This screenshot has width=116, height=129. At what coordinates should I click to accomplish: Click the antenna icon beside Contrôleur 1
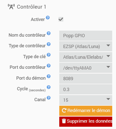pyautogui.click(x=11, y=7)
